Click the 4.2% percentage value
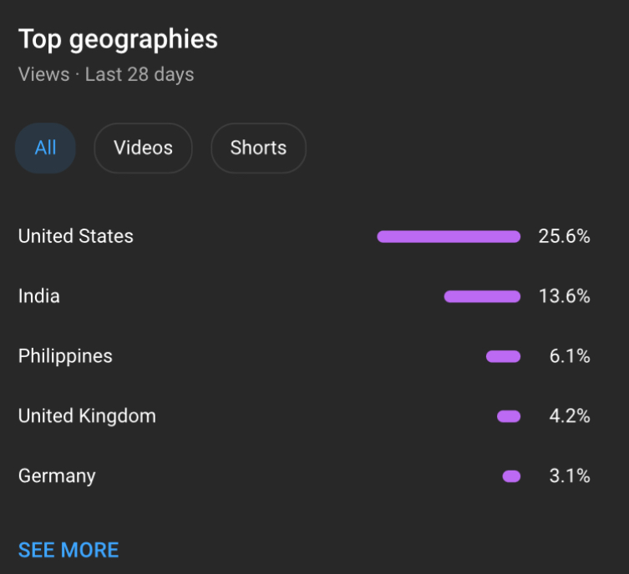 [x=570, y=416]
